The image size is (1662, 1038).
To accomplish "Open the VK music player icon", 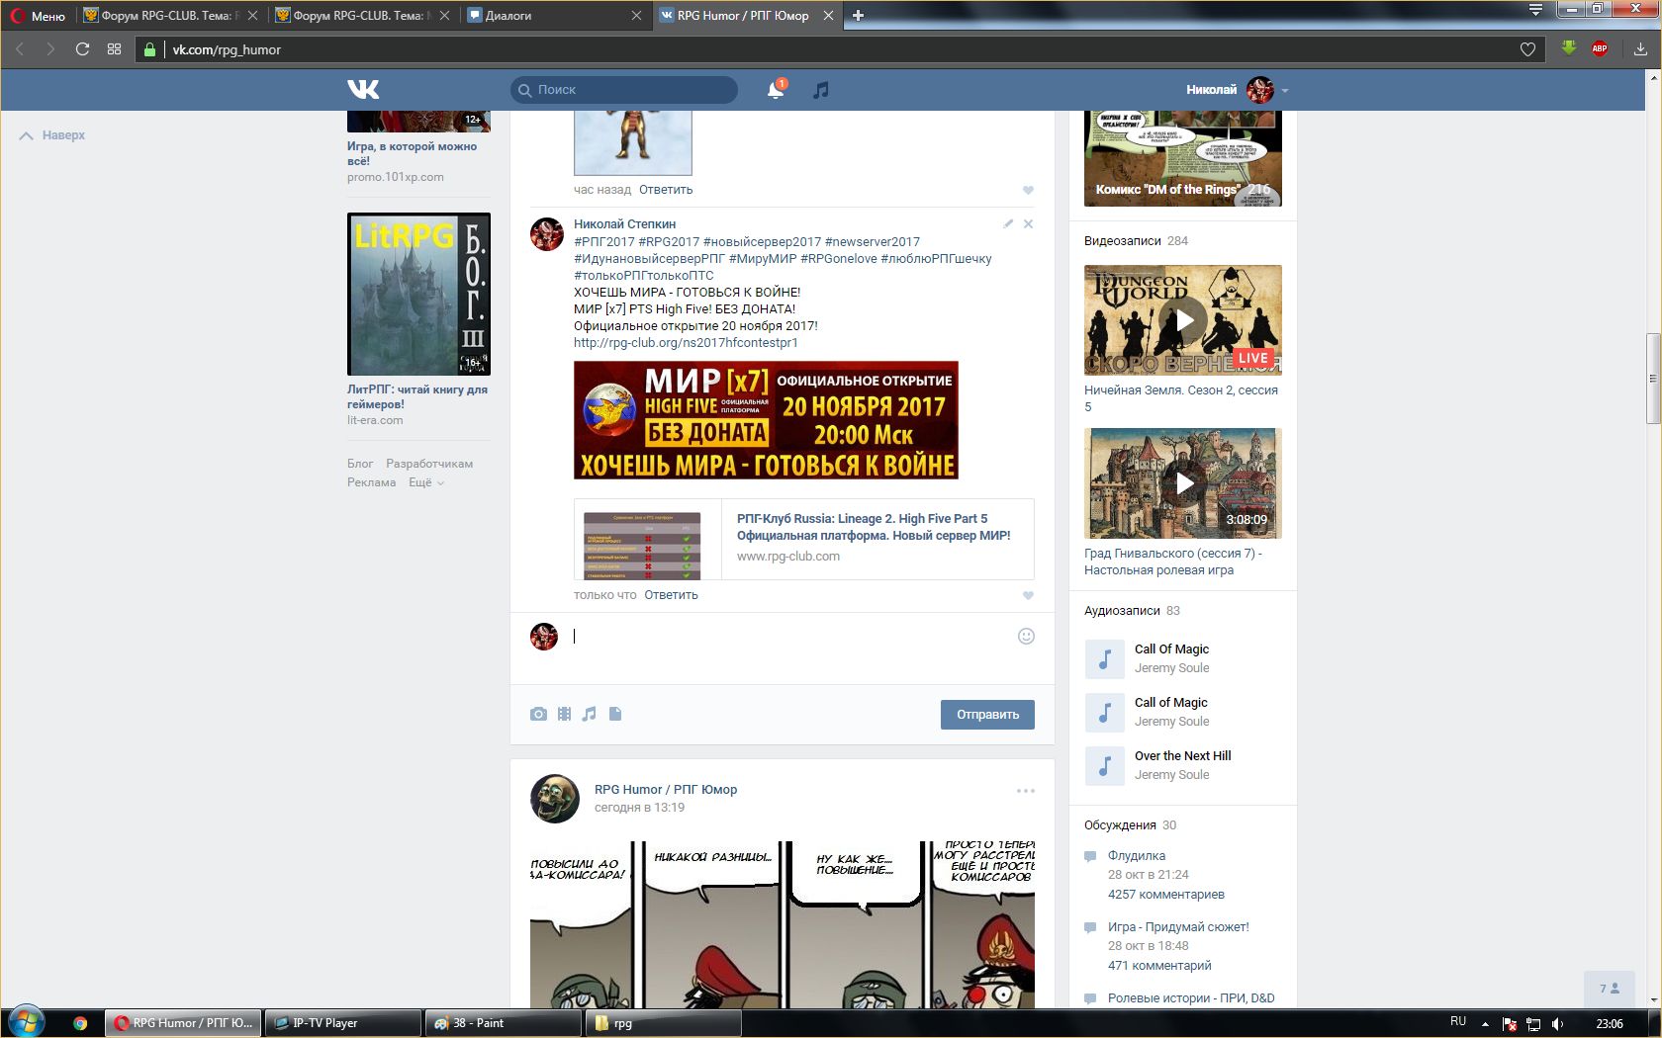I will tap(820, 90).
